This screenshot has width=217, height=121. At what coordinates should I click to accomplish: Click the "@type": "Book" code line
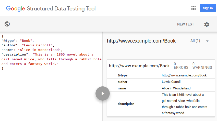(x=18, y=41)
